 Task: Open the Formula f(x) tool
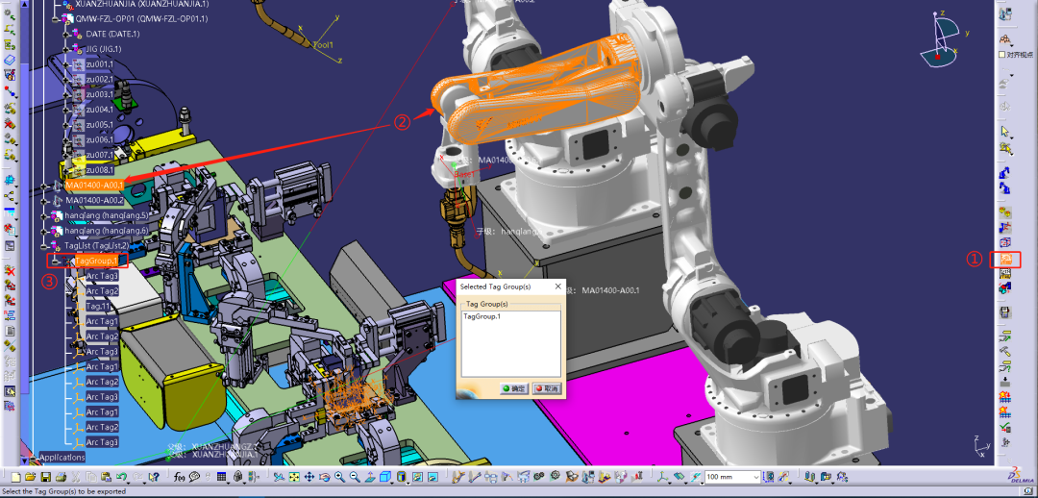click(x=180, y=477)
